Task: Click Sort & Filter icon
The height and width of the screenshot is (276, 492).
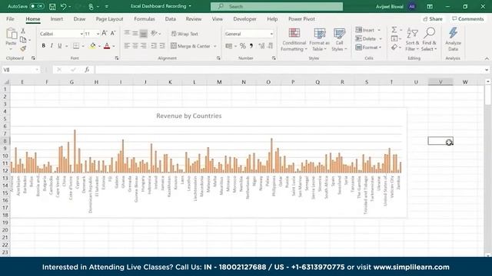Action: pyautogui.click(x=412, y=40)
